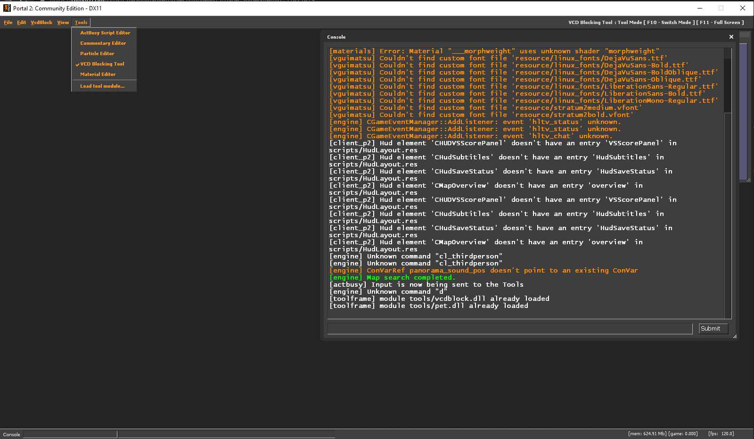Click the fps indicator in the status bar
The height and width of the screenshot is (439, 754).
pos(722,433)
